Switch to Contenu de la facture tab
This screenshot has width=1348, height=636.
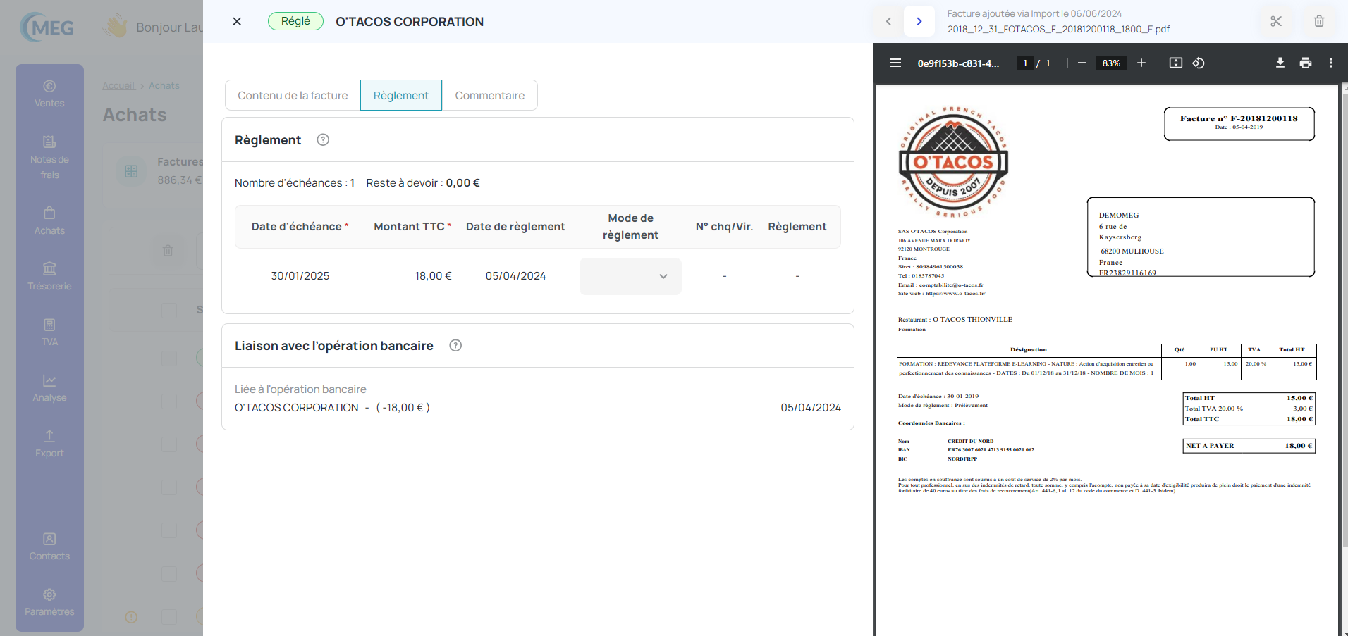(x=293, y=95)
